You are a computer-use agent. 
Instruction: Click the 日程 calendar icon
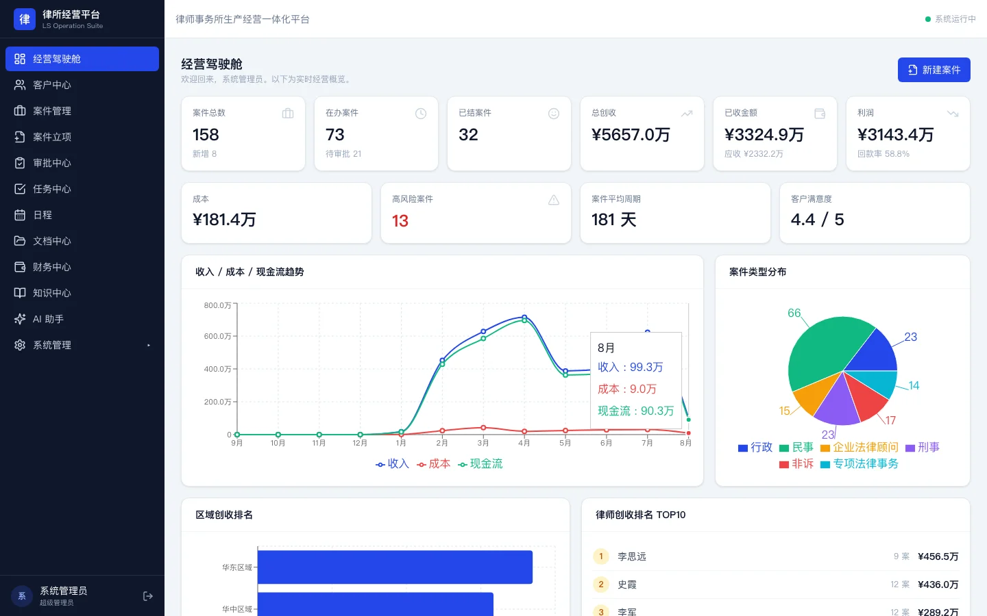pyautogui.click(x=20, y=215)
